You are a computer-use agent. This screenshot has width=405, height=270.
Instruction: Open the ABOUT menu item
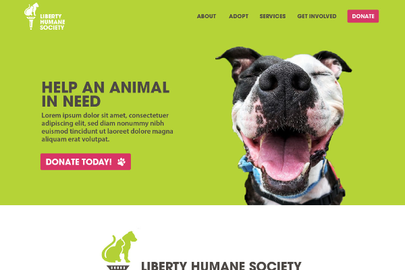pyautogui.click(x=207, y=16)
